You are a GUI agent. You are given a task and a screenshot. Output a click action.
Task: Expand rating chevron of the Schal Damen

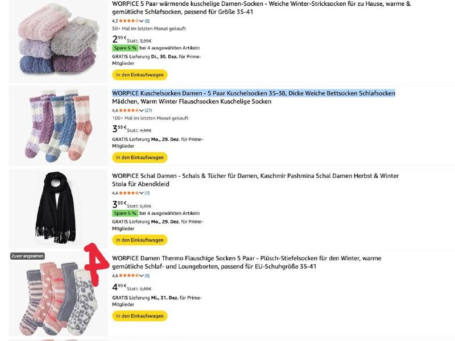point(142,193)
